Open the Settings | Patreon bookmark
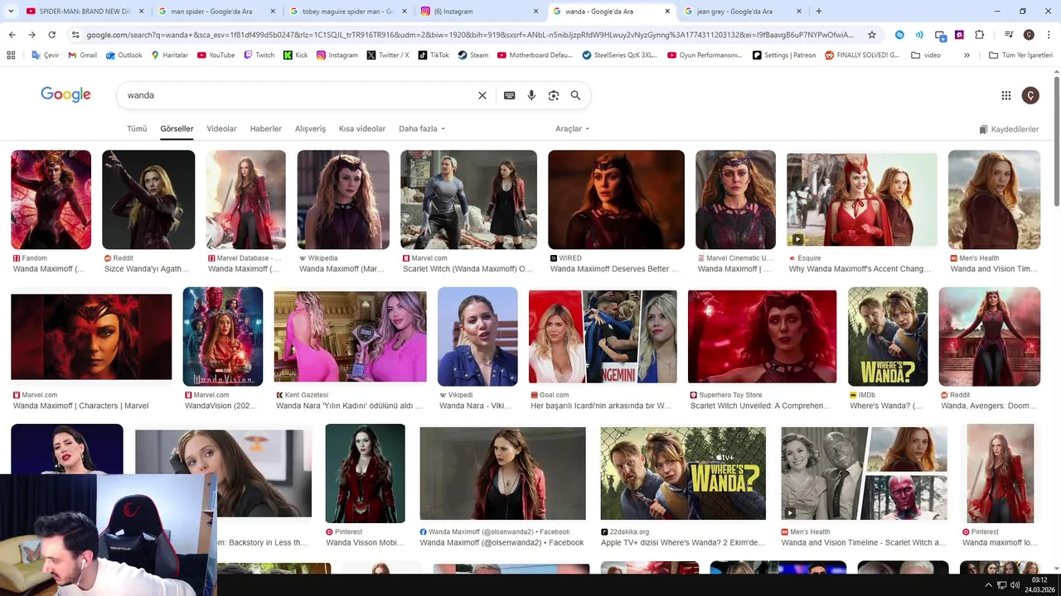The image size is (1061, 596). pos(784,55)
